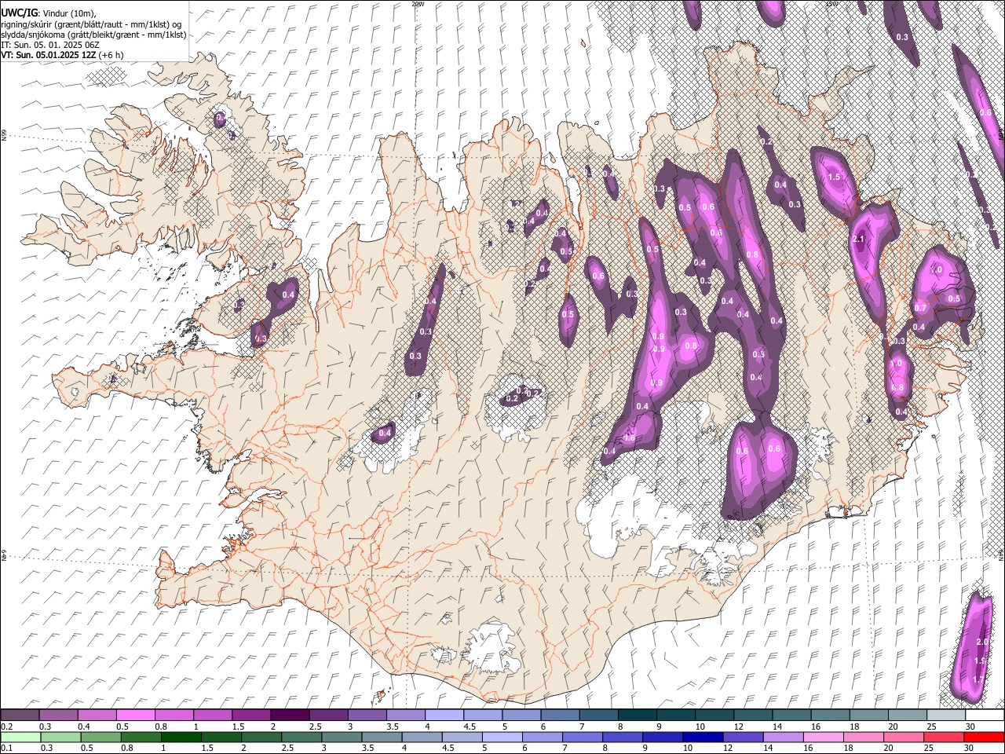The height and width of the screenshot is (754, 1005).
Task: Select the hot pink 20 rain swatch
Action: (904, 737)
